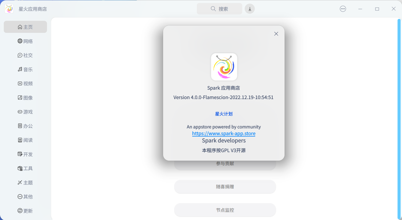
Task: Click the 随喜捐赠 donation button
Action: tap(225, 187)
